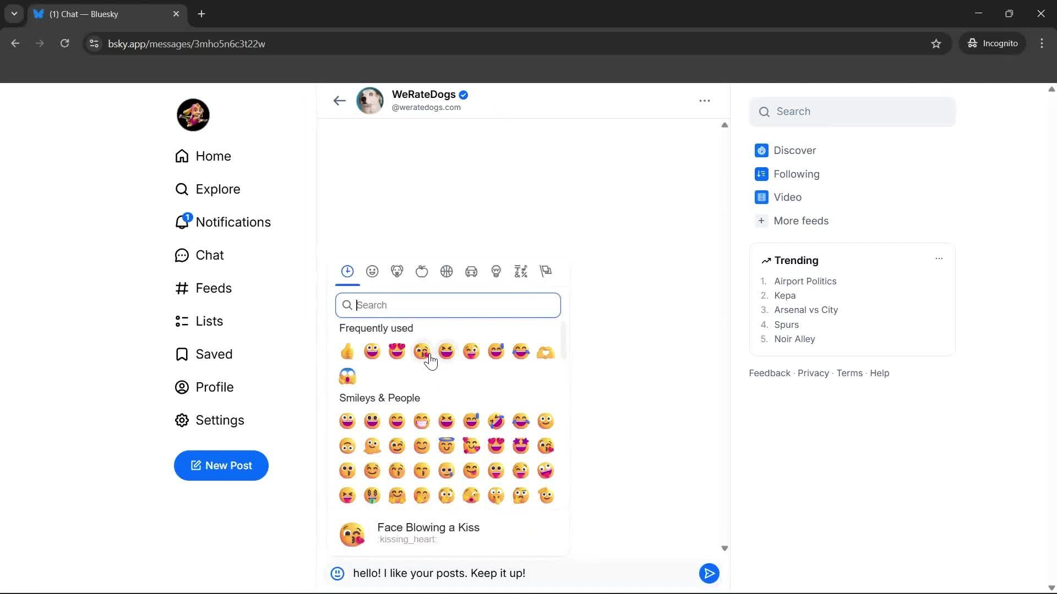Open Trending panel options menu
The width and height of the screenshot is (1057, 594).
[939, 258]
